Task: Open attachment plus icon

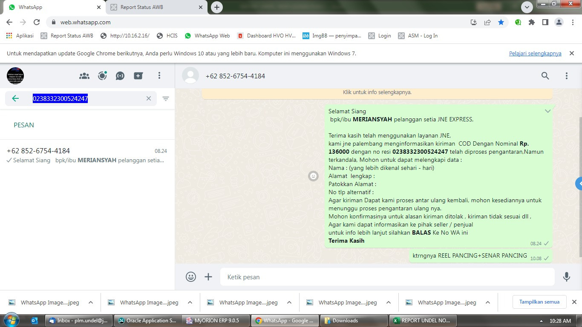Action: pos(208,277)
